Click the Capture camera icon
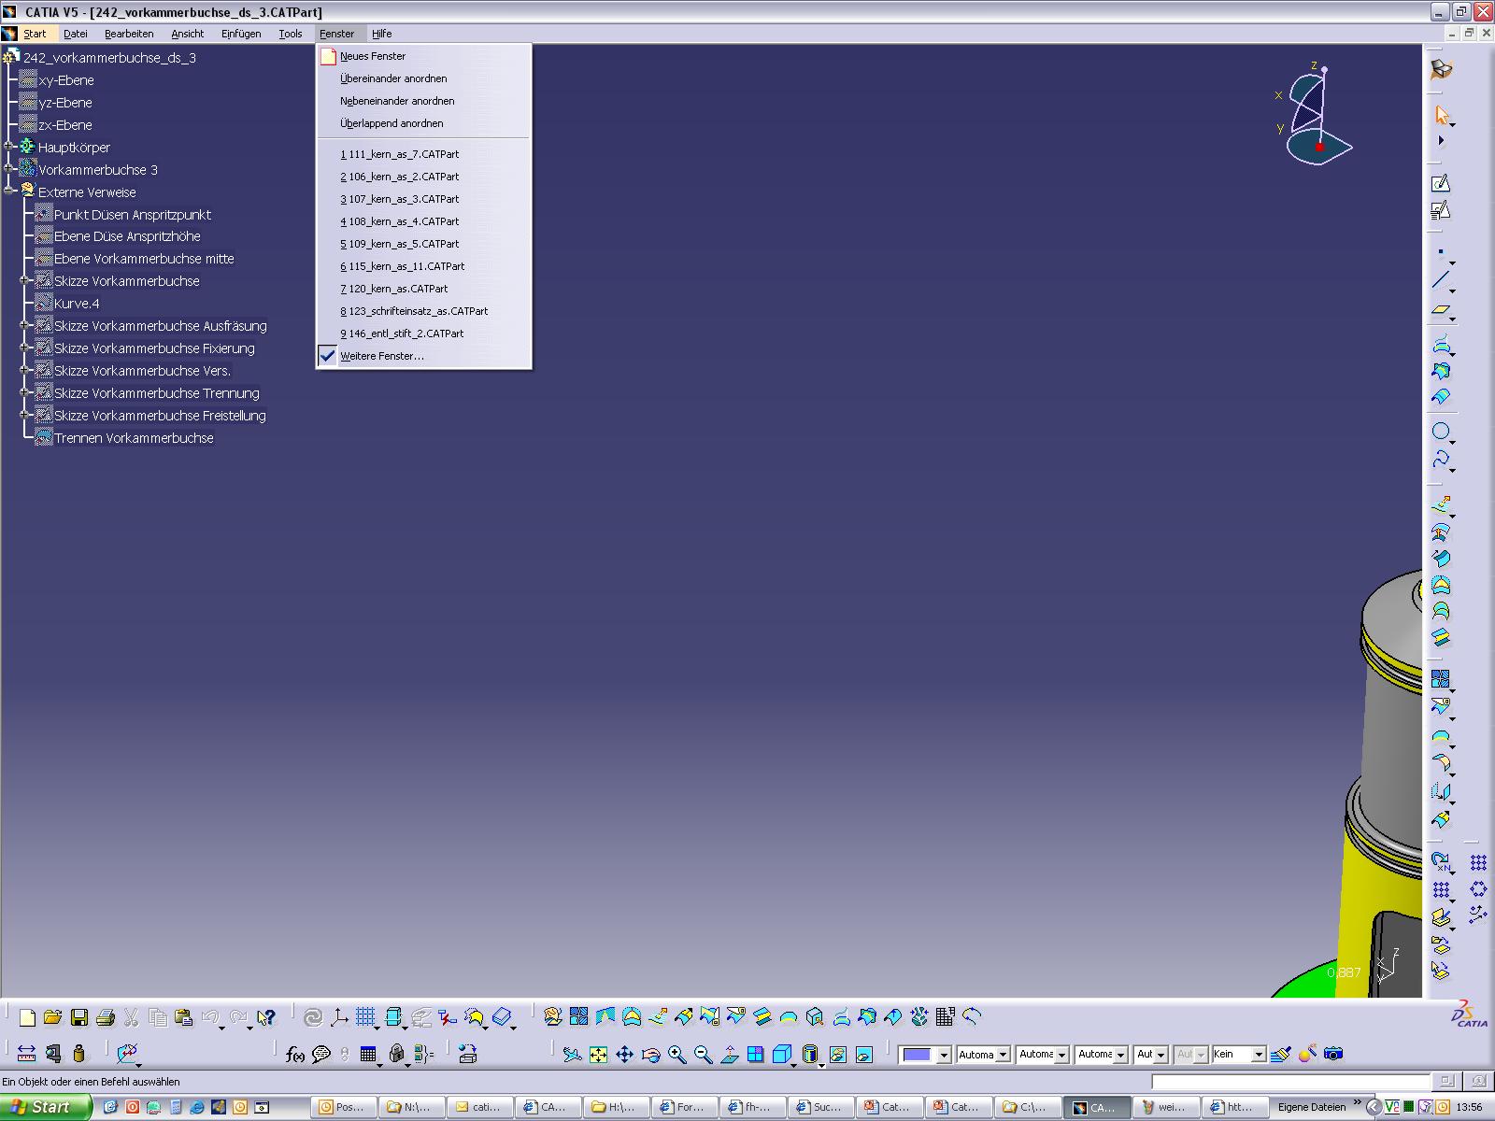 1334,1054
